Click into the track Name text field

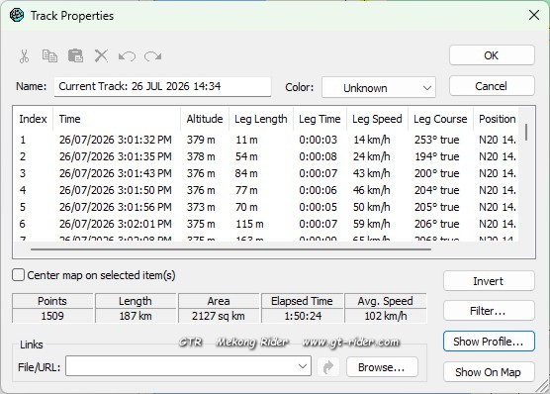click(x=162, y=87)
